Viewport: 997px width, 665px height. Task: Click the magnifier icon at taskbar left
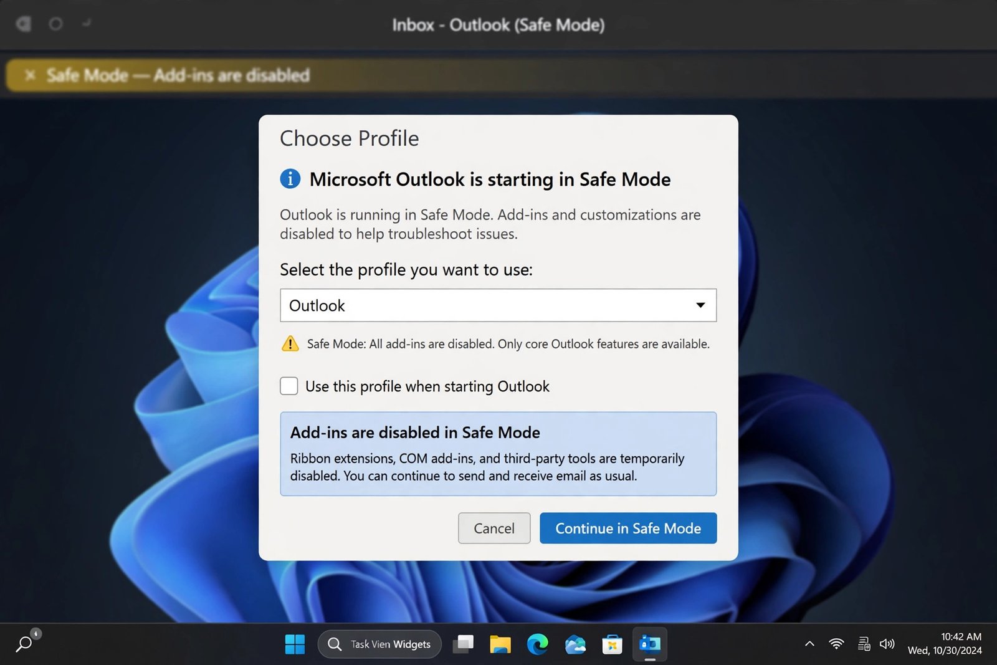[x=24, y=643]
